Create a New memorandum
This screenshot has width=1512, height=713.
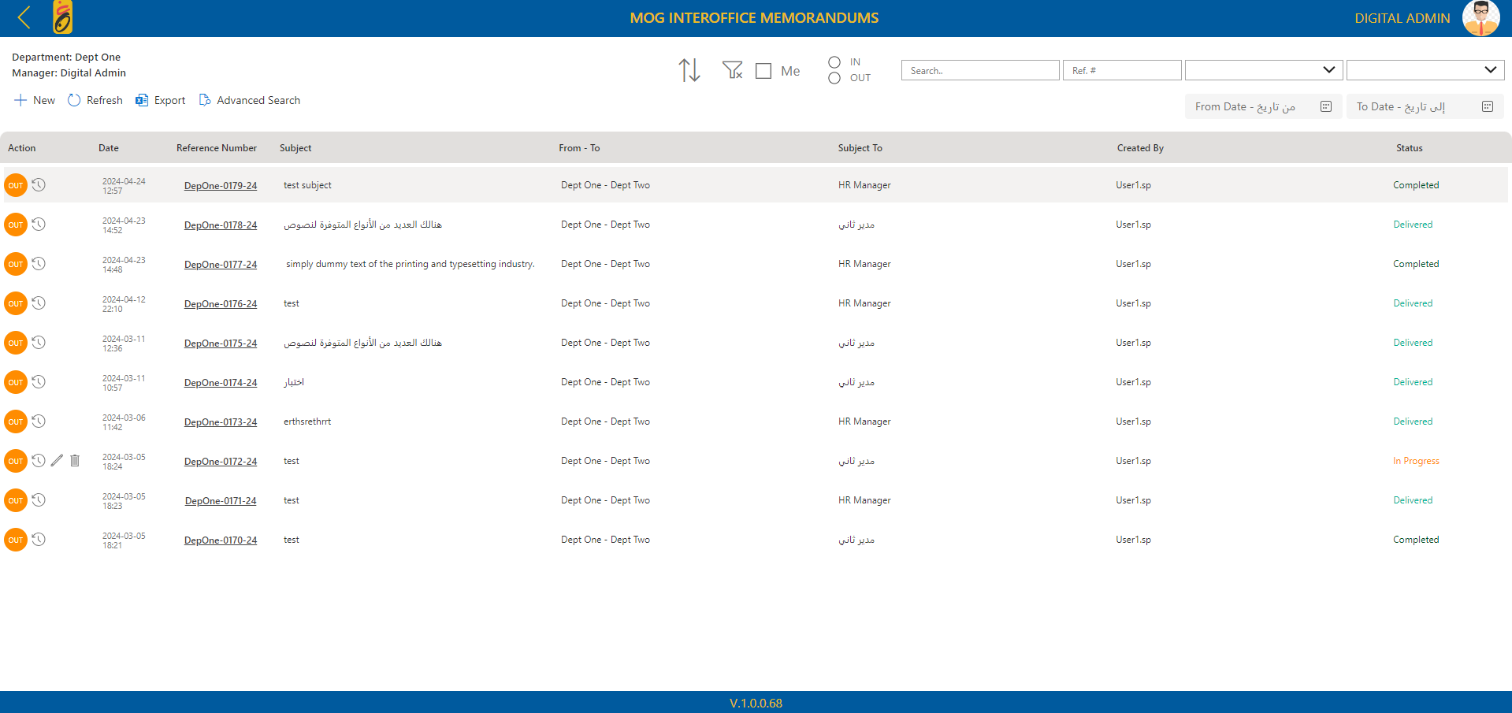click(34, 100)
